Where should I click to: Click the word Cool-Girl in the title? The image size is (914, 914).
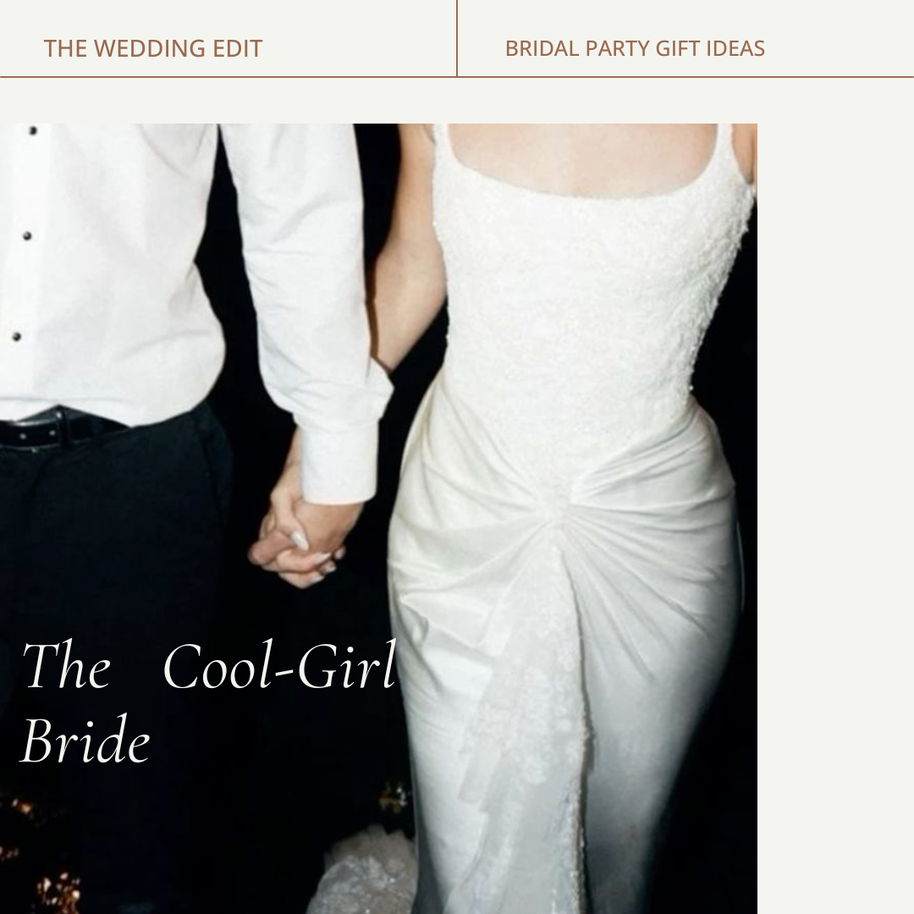pos(280,665)
